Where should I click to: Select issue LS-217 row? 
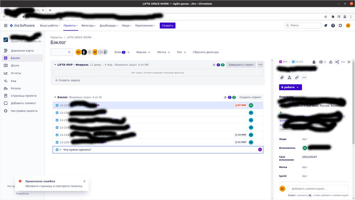click(158, 120)
